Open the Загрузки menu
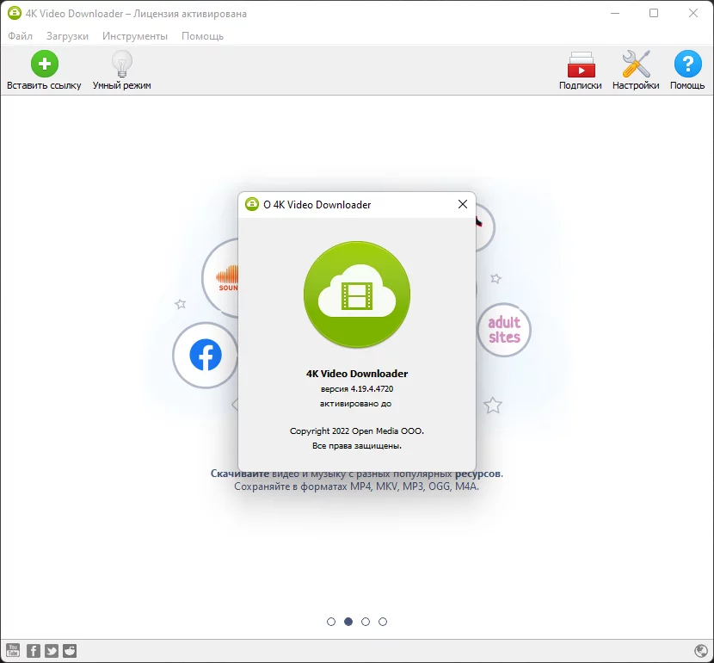 point(67,36)
